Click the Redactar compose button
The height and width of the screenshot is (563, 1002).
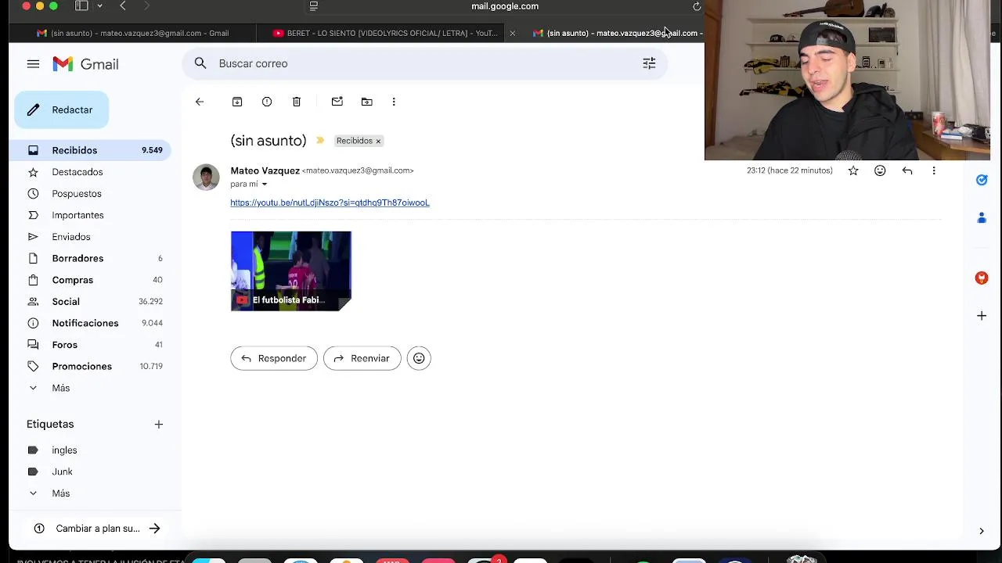pos(61,110)
